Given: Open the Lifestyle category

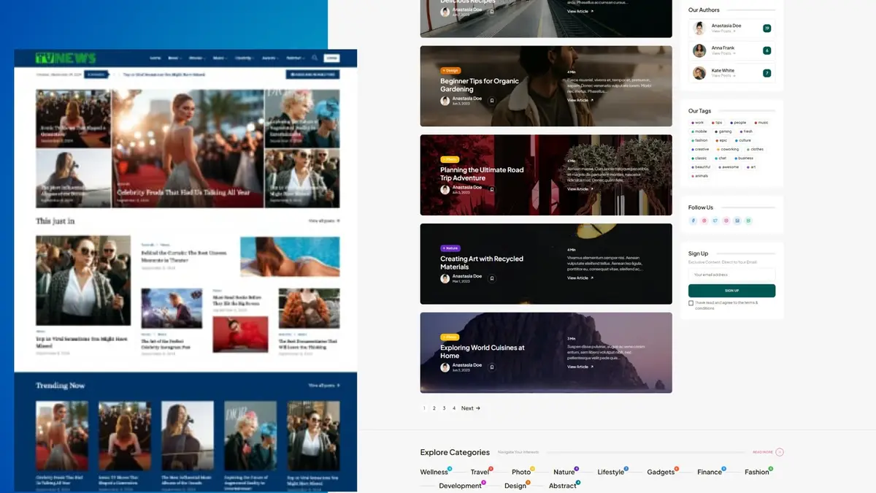Looking at the screenshot, I should point(611,473).
